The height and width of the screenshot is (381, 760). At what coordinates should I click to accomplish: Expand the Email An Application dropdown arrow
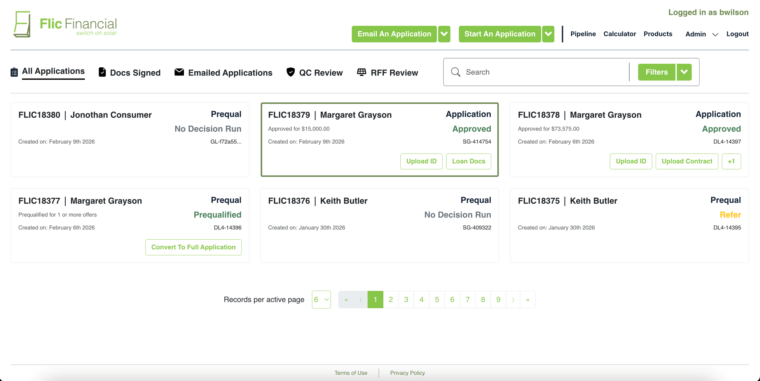tap(444, 34)
